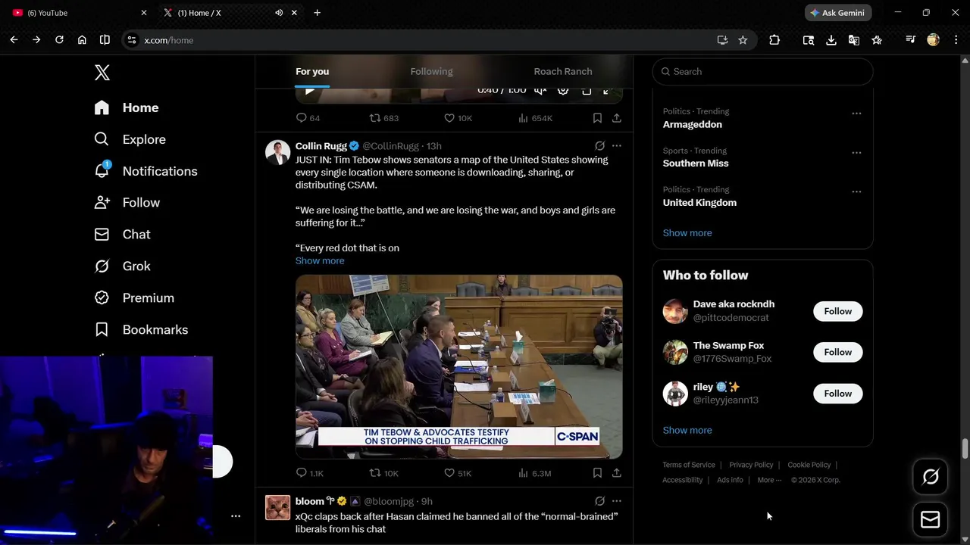This screenshot has width=970, height=545.
Task: Enter fullscreen on the top video
Action: click(x=608, y=90)
